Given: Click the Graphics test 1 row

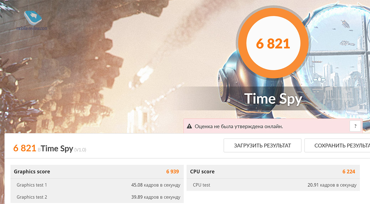Looking at the screenshot, I should coord(97,185).
